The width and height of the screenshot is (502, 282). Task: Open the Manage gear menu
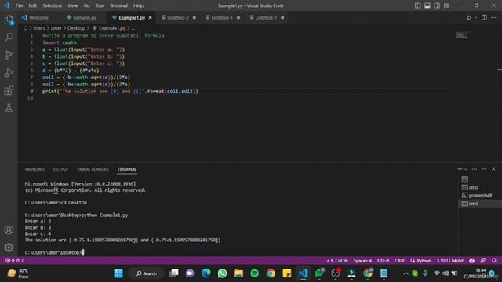(x=9, y=248)
